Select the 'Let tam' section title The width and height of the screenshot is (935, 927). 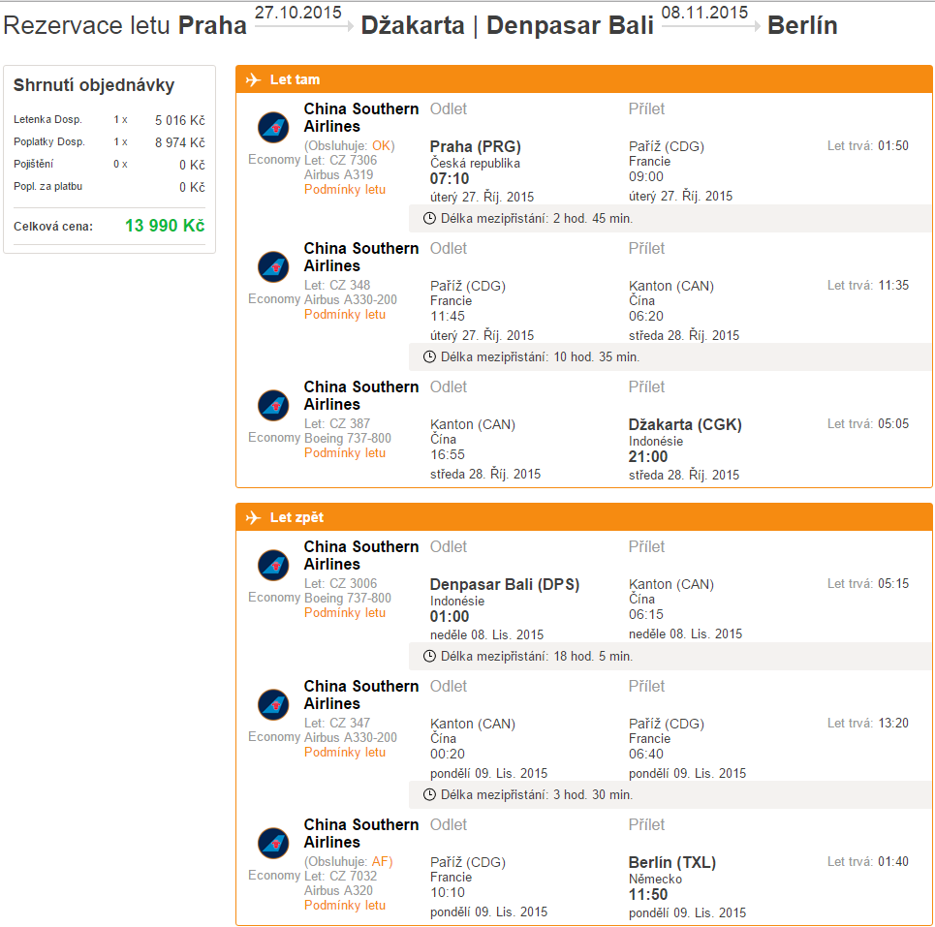tap(295, 79)
